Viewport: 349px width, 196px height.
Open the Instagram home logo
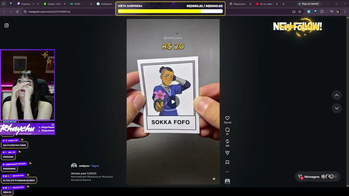pos(7,25)
